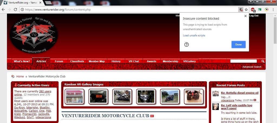Click avatar next to Rottella diesel engine oil
Image resolution: width=277 pixels, height=123 pixels.
[x=216, y=94]
